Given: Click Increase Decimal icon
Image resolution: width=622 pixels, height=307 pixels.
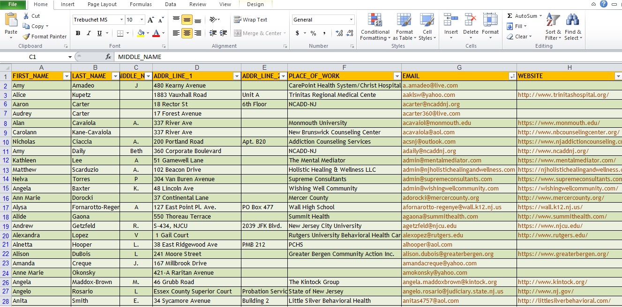Looking at the screenshot, I should (339, 33).
